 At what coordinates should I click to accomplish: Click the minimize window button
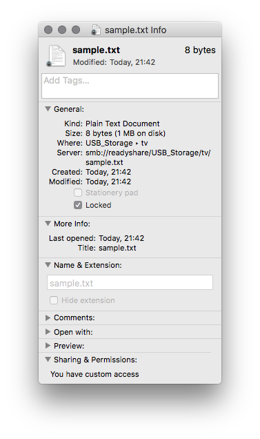click(x=62, y=30)
